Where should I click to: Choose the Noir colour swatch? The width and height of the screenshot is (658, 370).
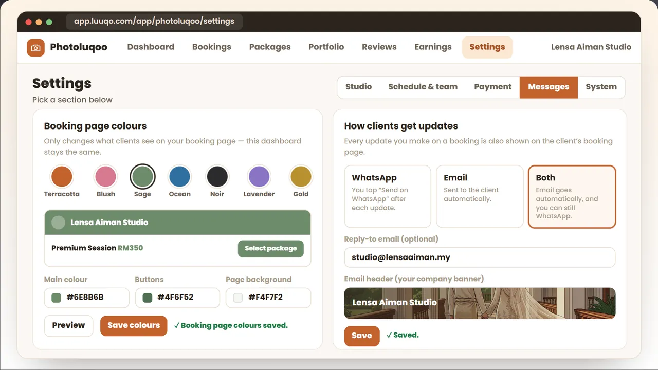tap(217, 177)
